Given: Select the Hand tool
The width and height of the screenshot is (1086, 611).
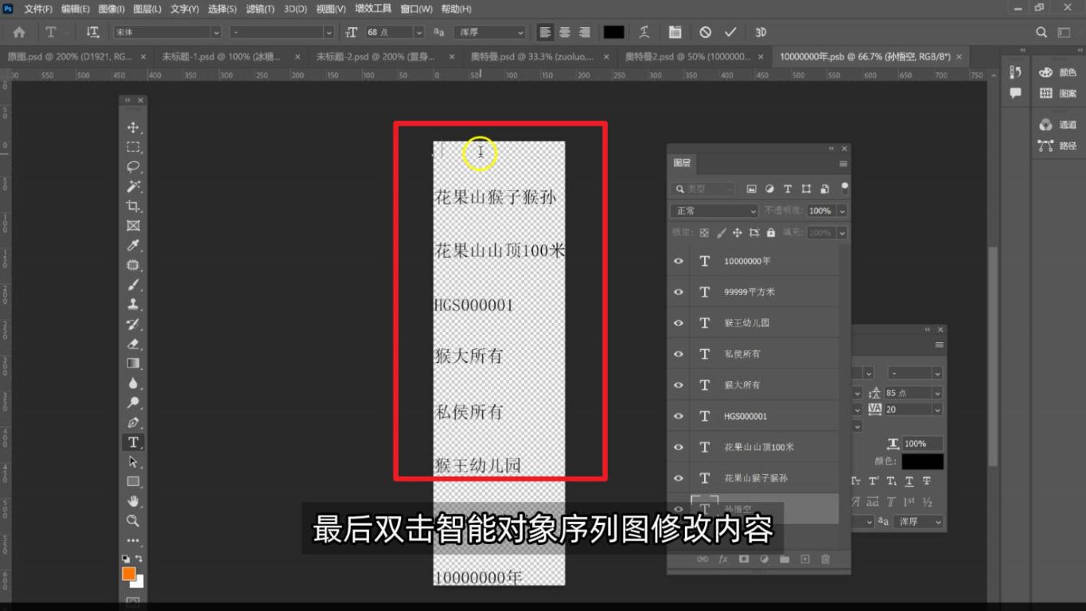Looking at the screenshot, I should coord(133,501).
